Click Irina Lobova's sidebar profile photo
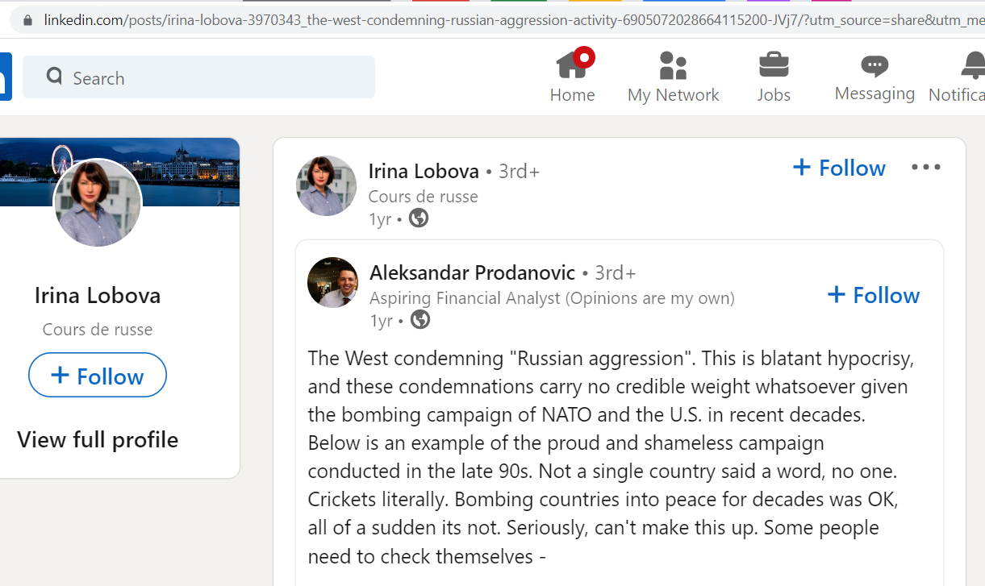 coord(98,203)
